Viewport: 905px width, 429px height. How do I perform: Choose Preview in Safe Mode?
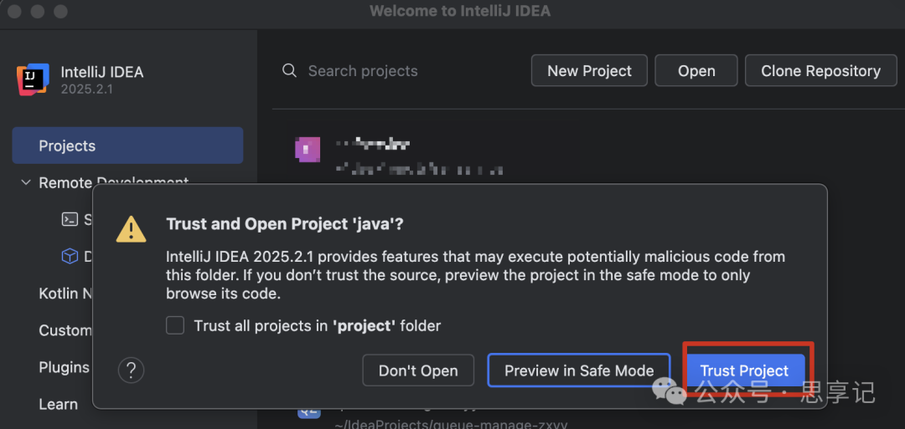(579, 370)
